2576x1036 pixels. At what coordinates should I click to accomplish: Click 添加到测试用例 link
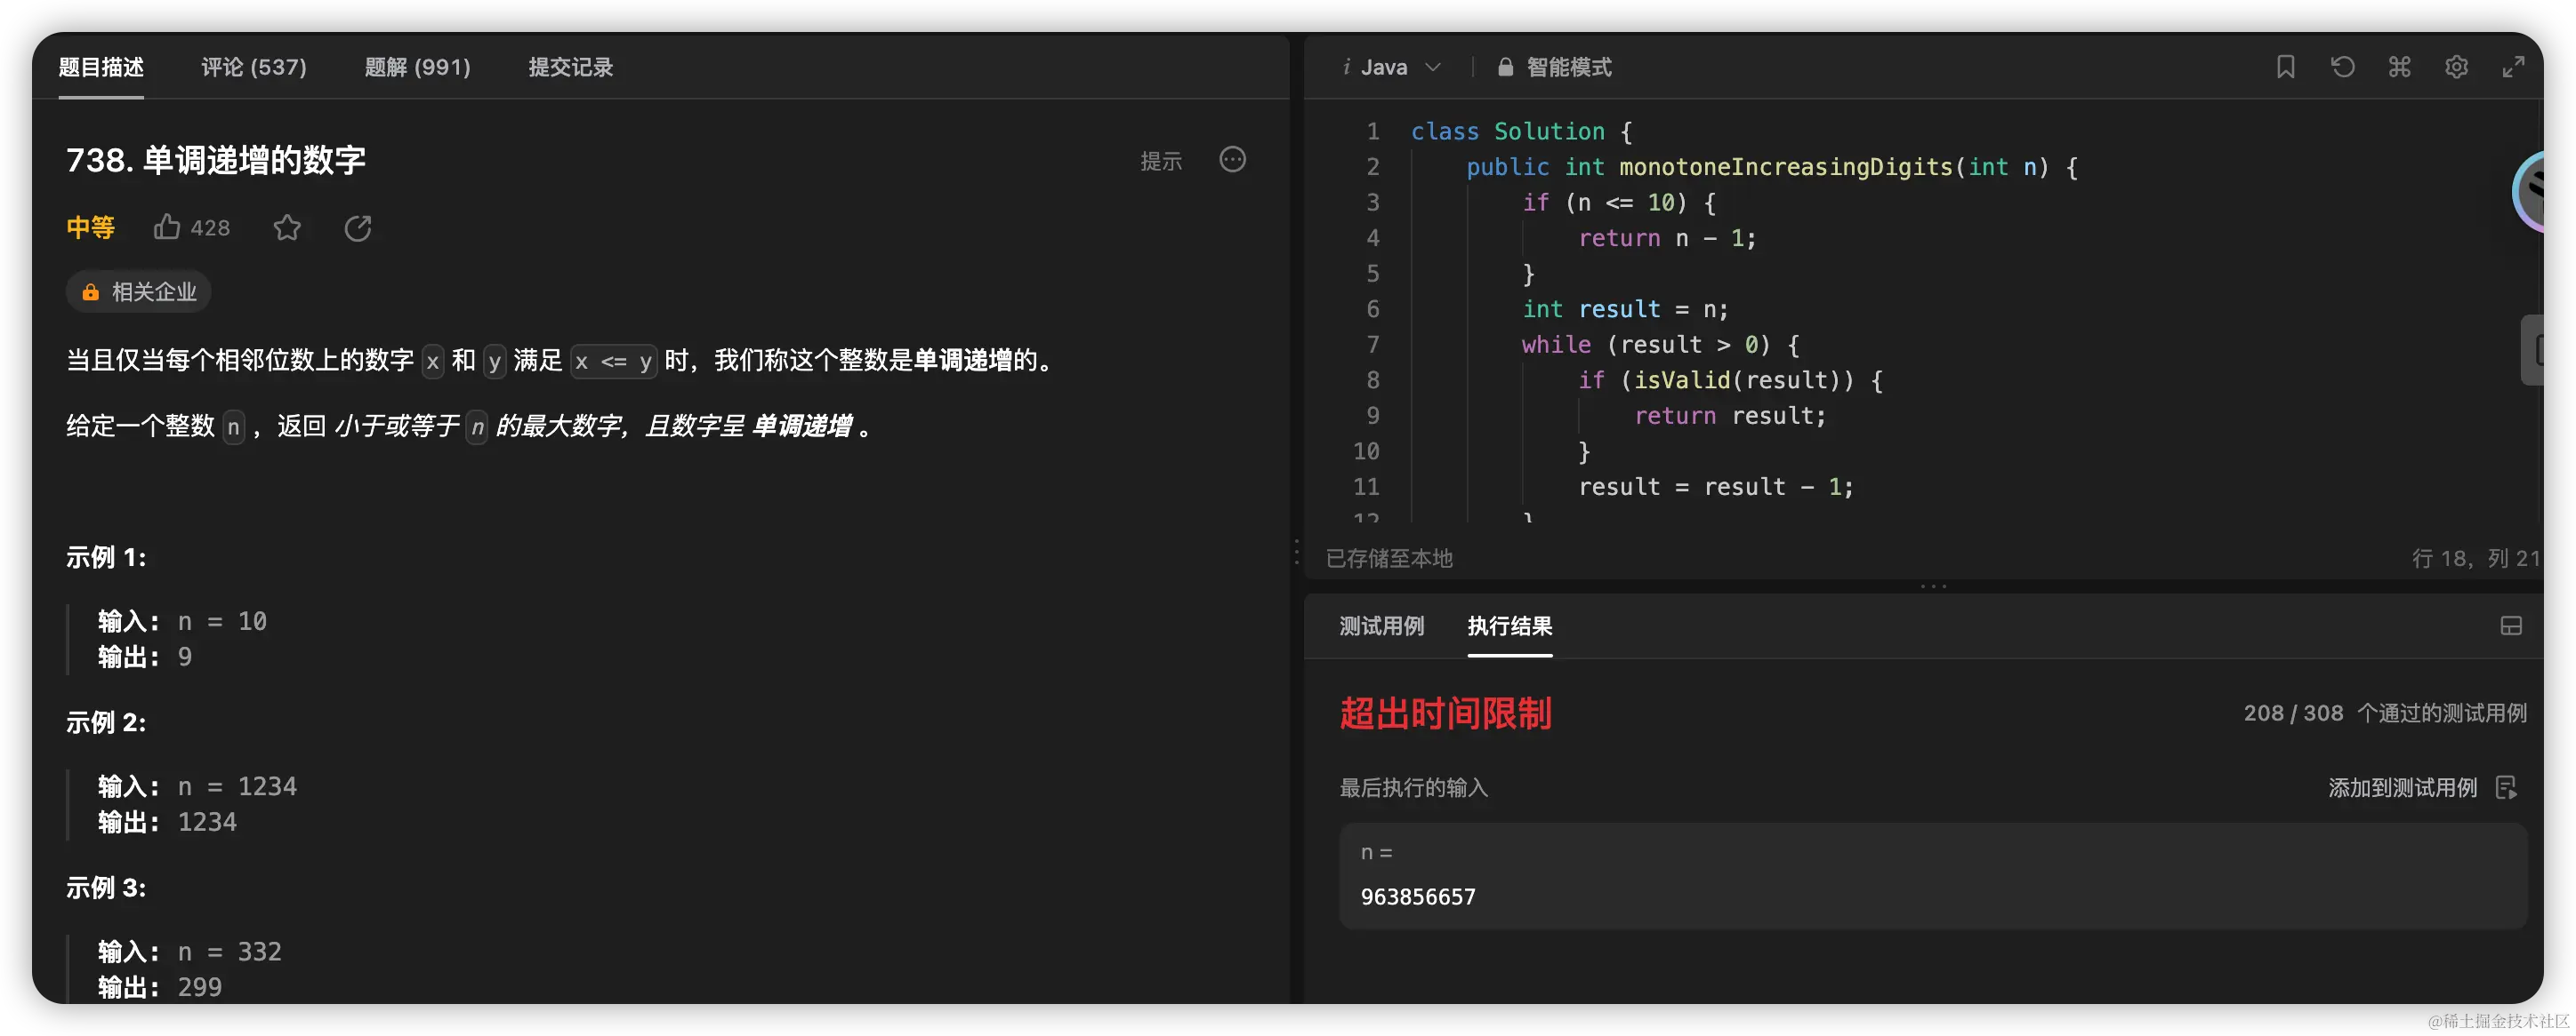coord(2403,788)
